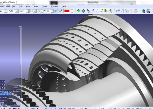The image size is (153, 109).
Task: Click the paint bucket wizard icon
Action: (x=61, y=11)
